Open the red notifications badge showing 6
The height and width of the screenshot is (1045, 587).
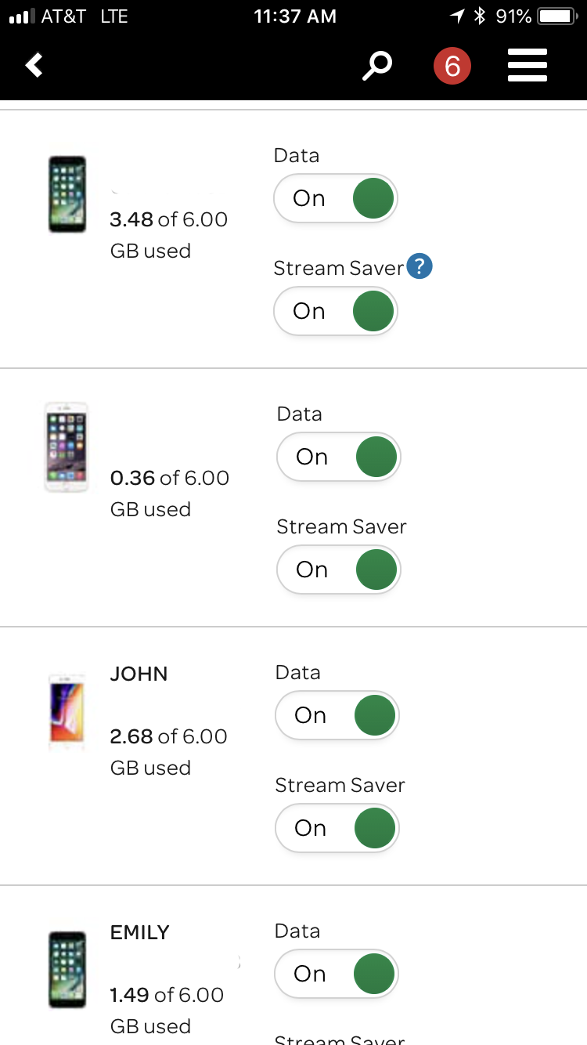click(452, 67)
